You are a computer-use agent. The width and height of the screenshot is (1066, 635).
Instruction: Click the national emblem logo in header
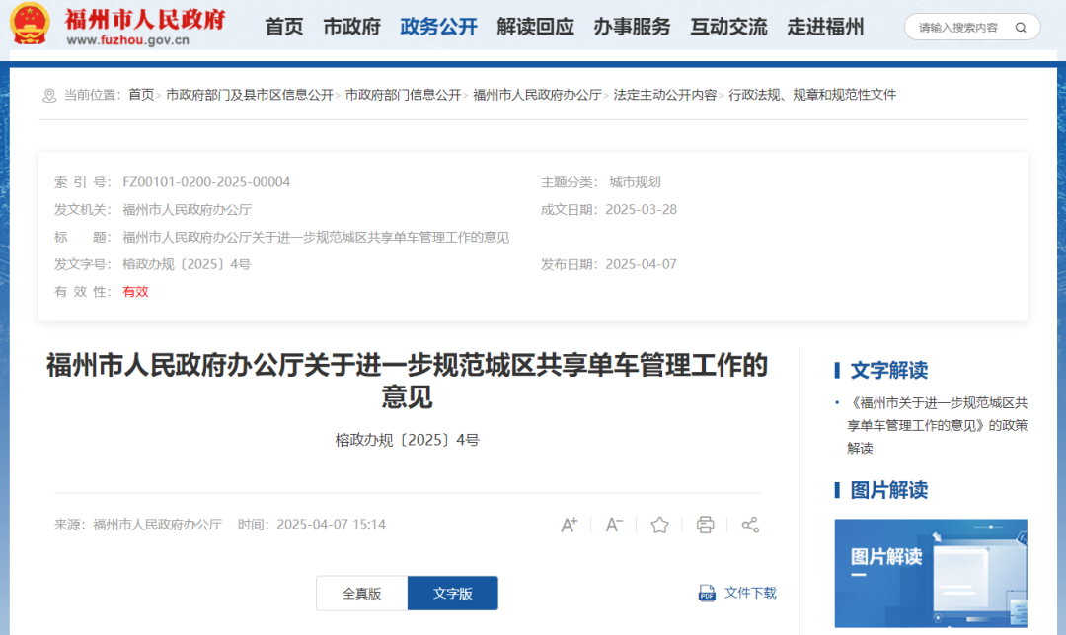coord(30,25)
